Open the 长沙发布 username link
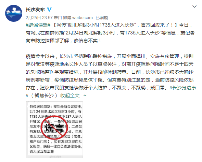This screenshot has height=162, width=202. point(35,10)
